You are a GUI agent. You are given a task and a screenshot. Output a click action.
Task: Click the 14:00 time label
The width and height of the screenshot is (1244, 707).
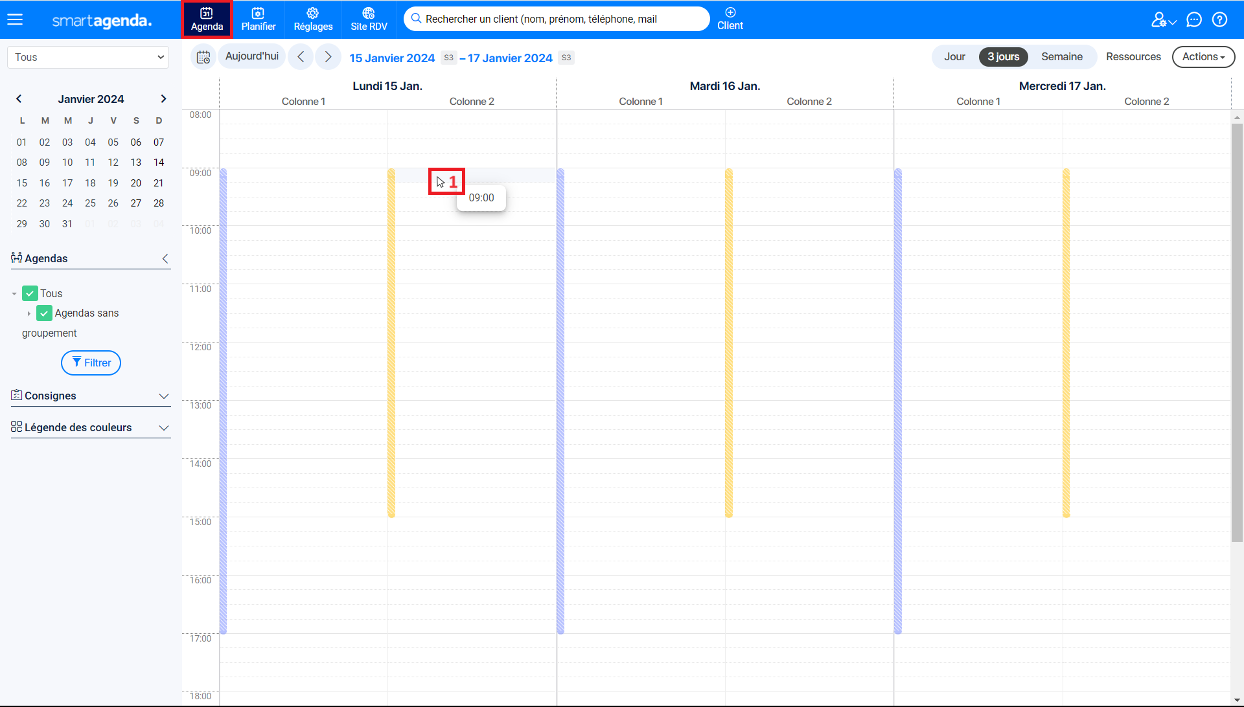(200, 464)
